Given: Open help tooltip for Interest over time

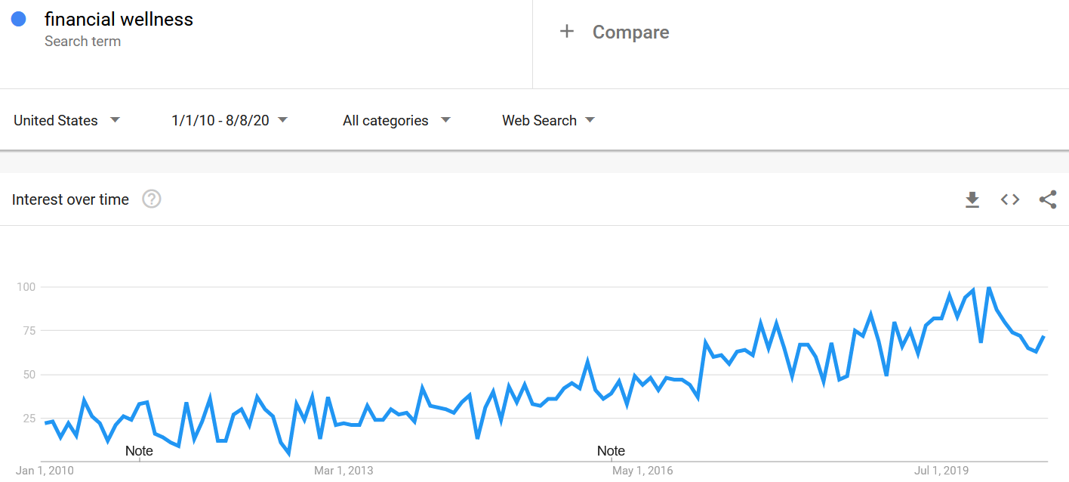Looking at the screenshot, I should pyautogui.click(x=152, y=199).
